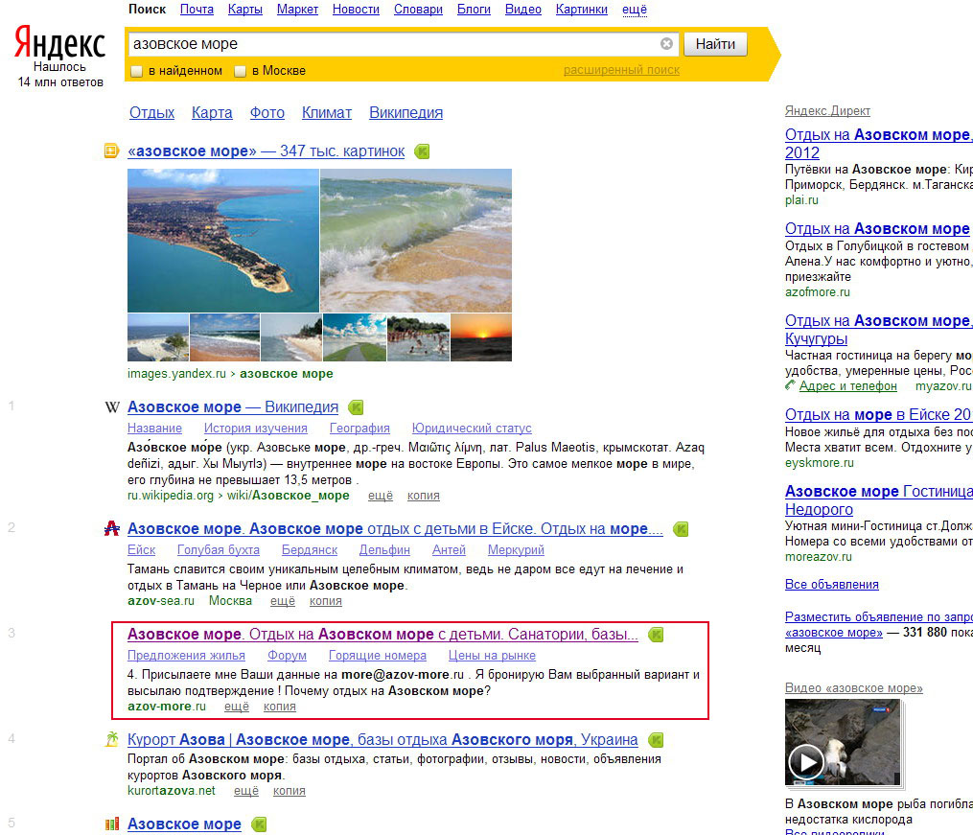Viewport: 973px width, 835px height.
Task: Open Блоги in top menu
Action: coord(474,10)
